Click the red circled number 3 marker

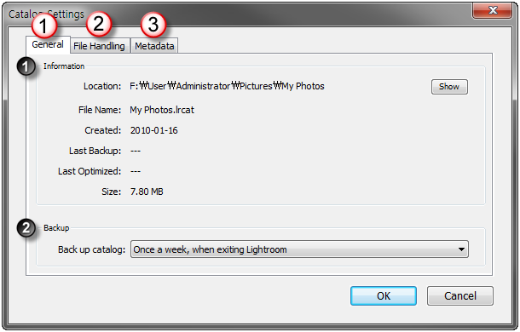point(153,24)
